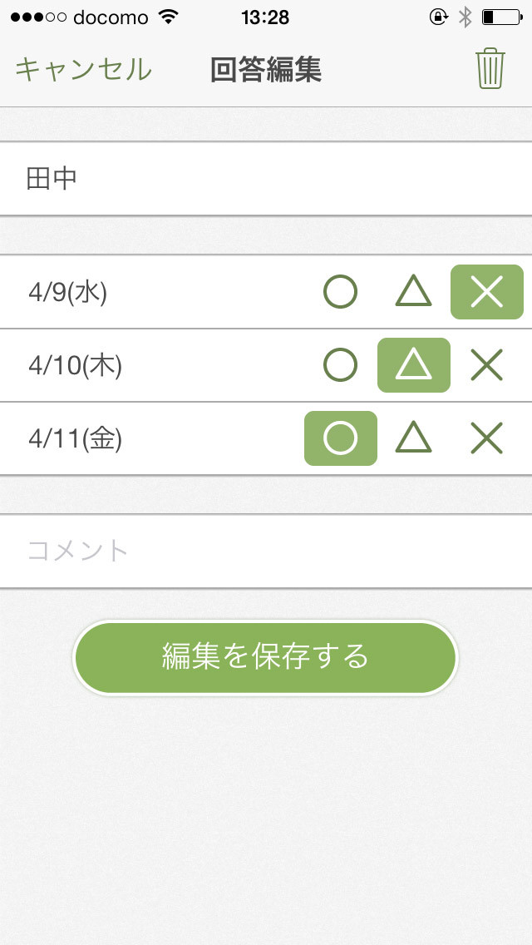Choose circle for 4/10(木)
Image resolution: width=532 pixels, height=945 pixels.
(x=340, y=365)
